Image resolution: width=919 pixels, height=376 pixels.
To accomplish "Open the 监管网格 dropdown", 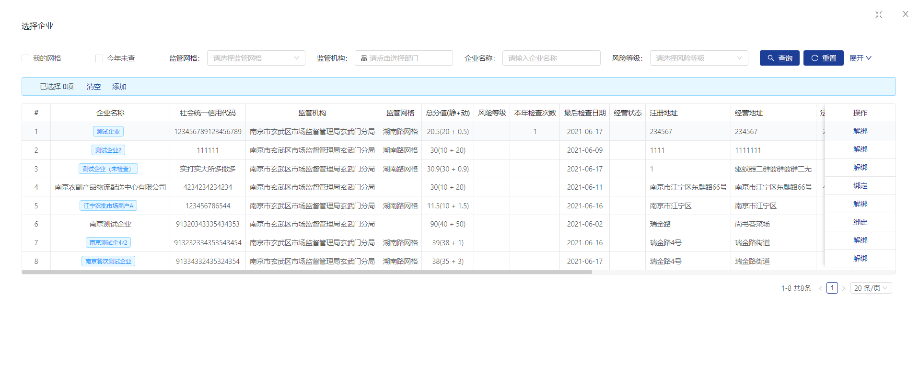I will click(x=256, y=58).
